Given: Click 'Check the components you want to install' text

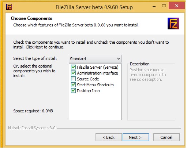Looking at the screenshot, I should point(91,44).
